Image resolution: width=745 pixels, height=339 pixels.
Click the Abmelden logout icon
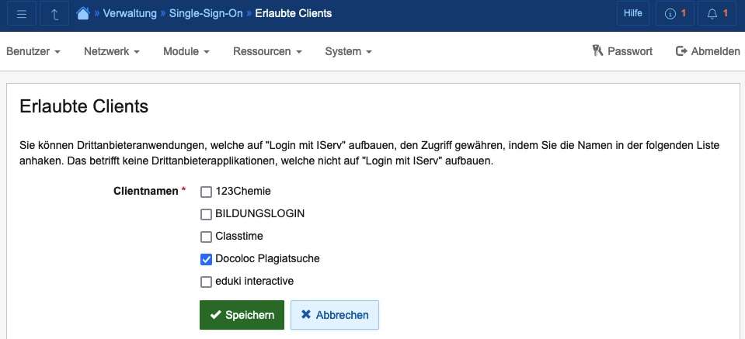tap(681, 51)
